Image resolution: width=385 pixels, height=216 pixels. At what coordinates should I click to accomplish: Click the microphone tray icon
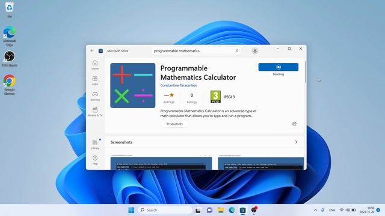pyautogui.click(x=322, y=210)
